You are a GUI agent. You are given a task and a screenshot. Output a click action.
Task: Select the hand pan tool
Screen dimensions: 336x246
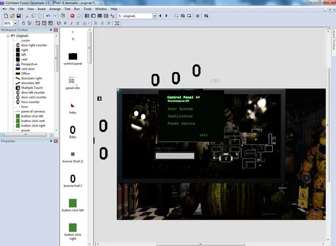pos(23,23)
